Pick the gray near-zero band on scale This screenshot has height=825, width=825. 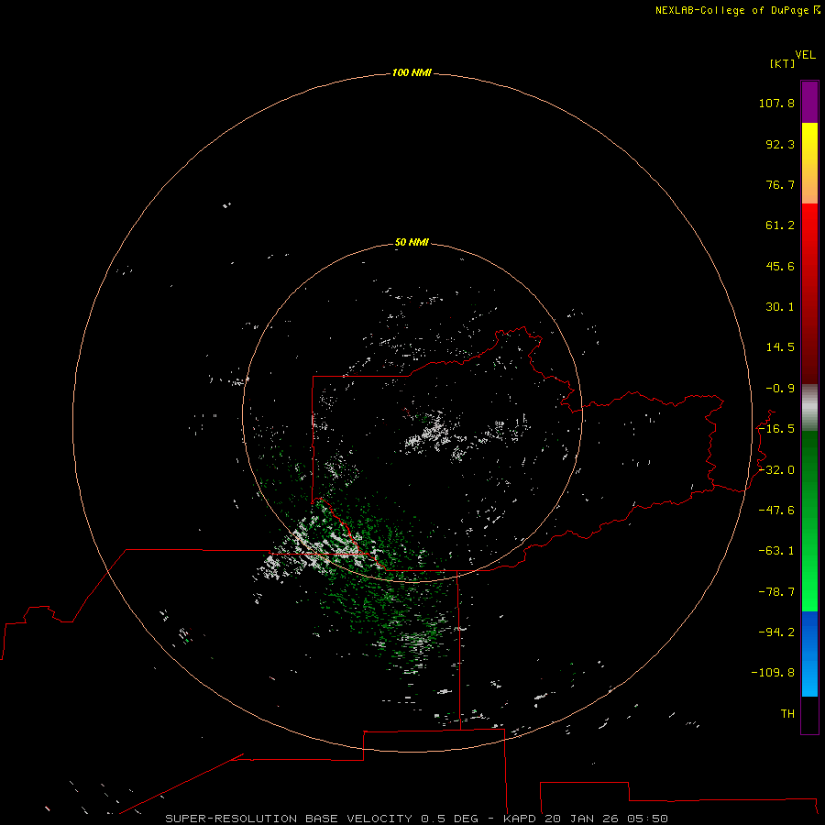[809, 408]
